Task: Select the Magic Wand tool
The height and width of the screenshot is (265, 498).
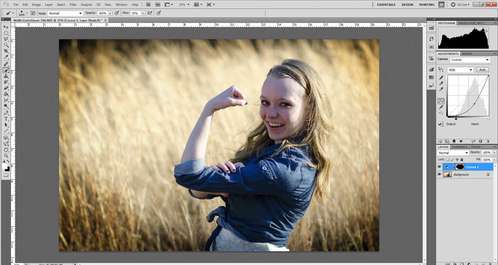Action: [6, 45]
